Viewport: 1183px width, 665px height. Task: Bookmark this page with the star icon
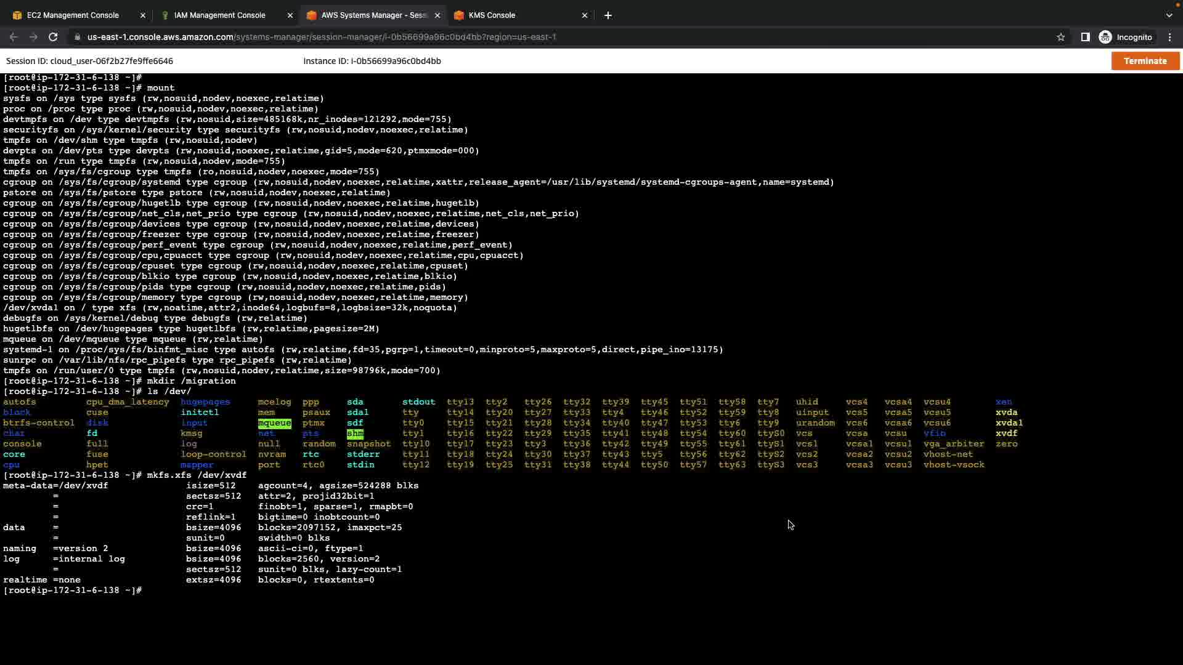coord(1060,37)
